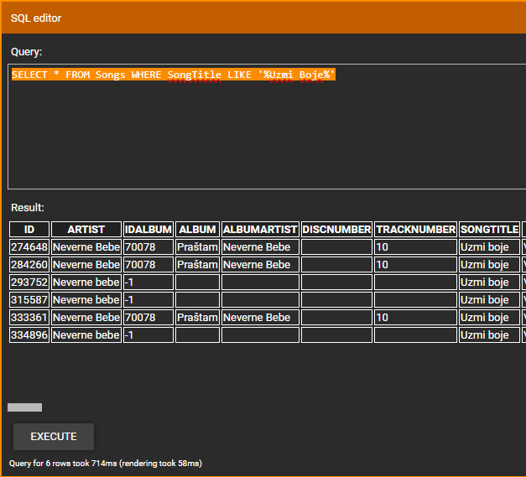This screenshot has width=526, height=477.
Task: Click the horizontal scrollbar under the results
Action: point(25,407)
